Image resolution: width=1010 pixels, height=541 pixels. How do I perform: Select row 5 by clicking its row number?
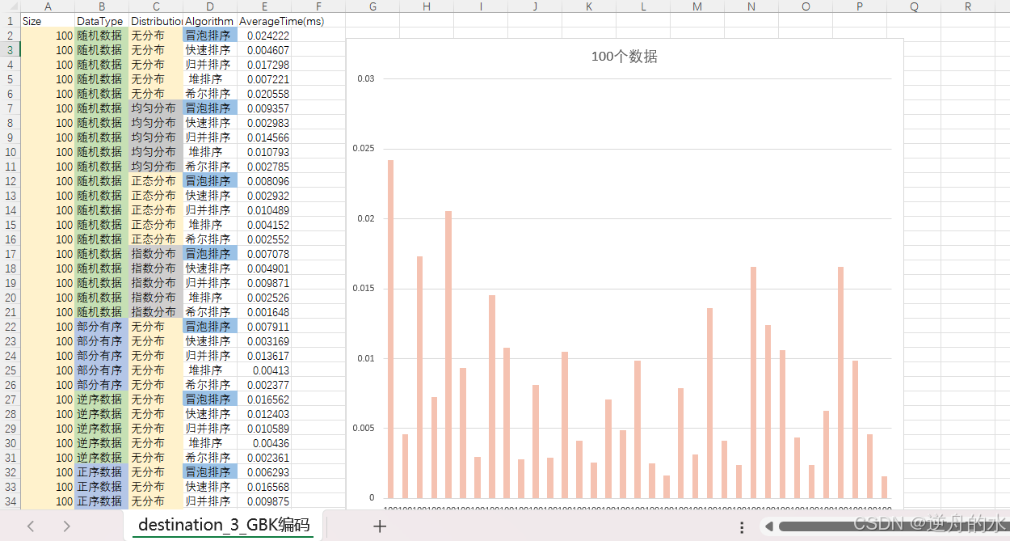tap(10, 78)
